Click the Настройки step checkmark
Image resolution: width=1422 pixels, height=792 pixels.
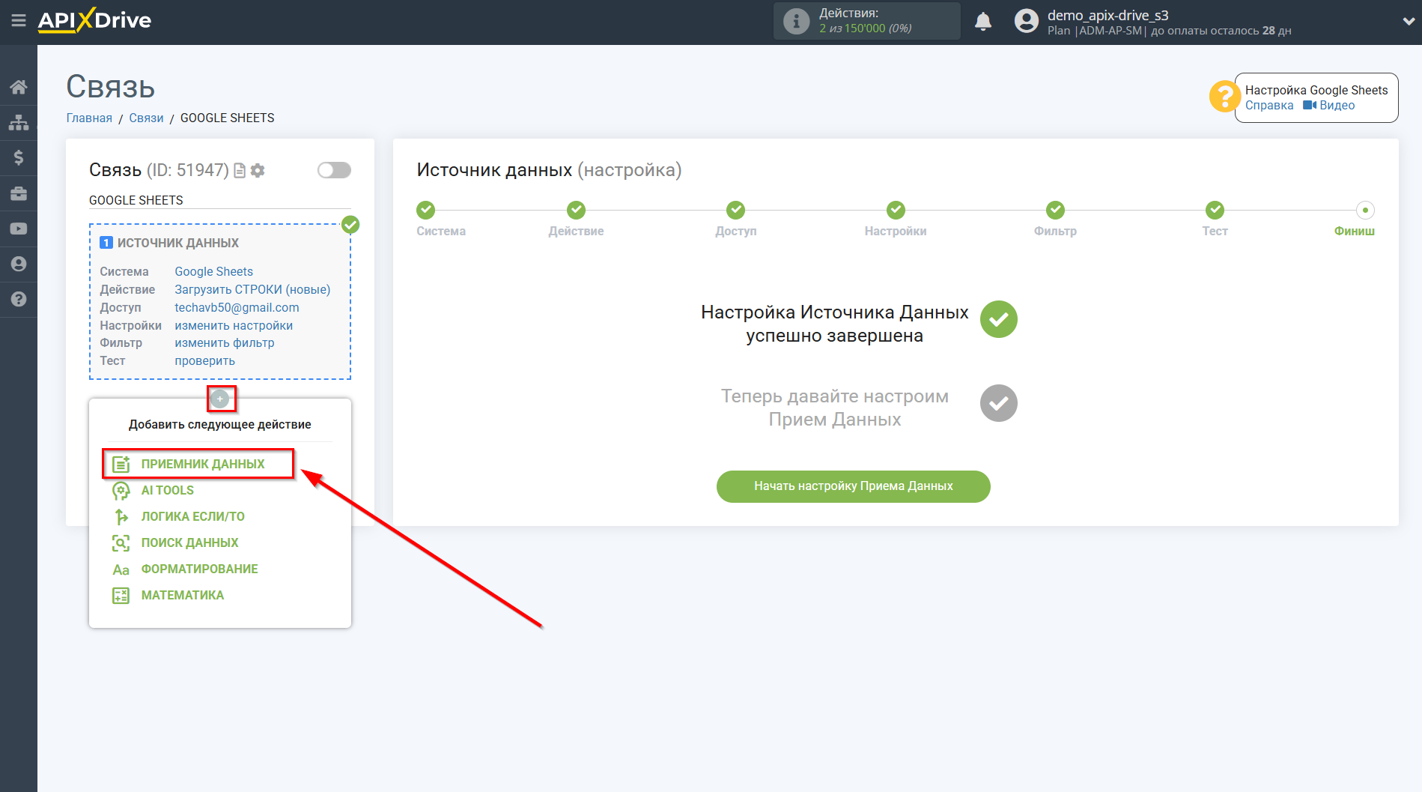tap(896, 210)
